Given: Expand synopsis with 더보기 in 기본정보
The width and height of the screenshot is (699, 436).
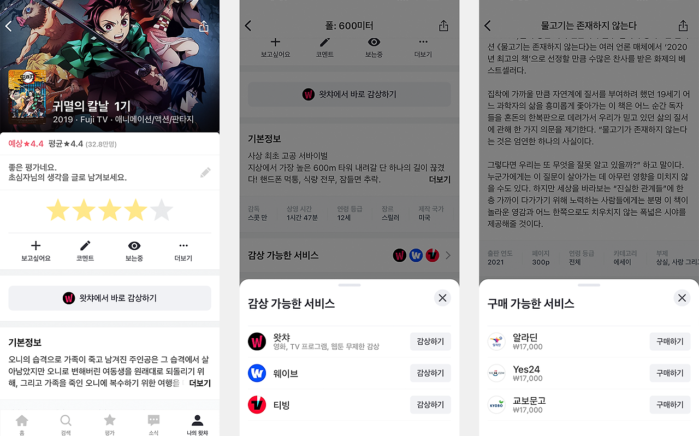Looking at the screenshot, I should (200, 384).
